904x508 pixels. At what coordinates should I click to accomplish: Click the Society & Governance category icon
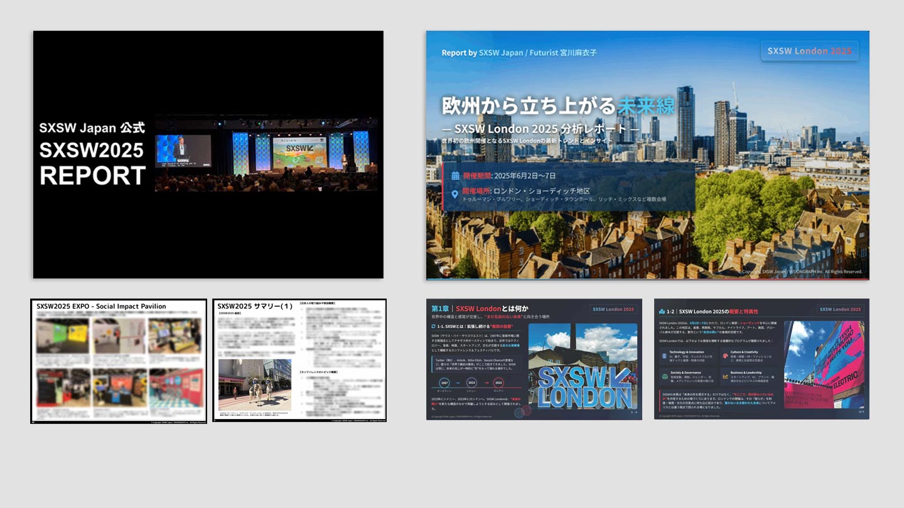(x=664, y=376)
